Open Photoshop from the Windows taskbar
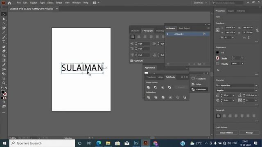The height and width of the screenshot is (147, 262). click(136, 143)
